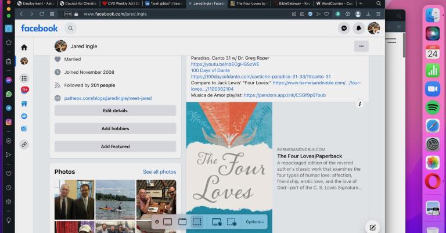Screen dimensions: 446x233
Task: Add page to bookmarks with heart icon
Action: (x=326, y=14)
